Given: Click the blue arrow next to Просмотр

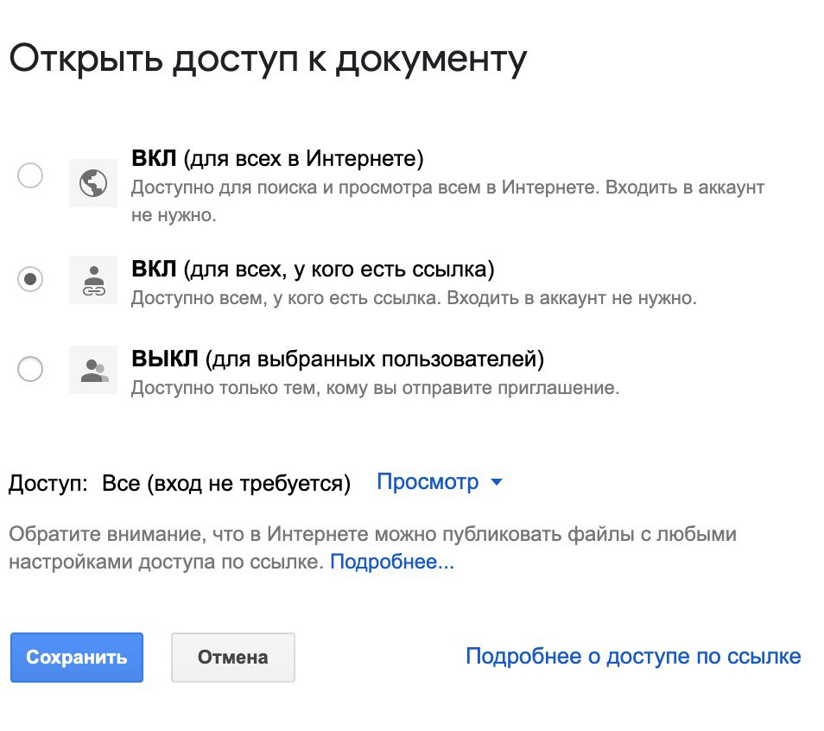Looking at the screenshot, I should [x=496, y=483].
